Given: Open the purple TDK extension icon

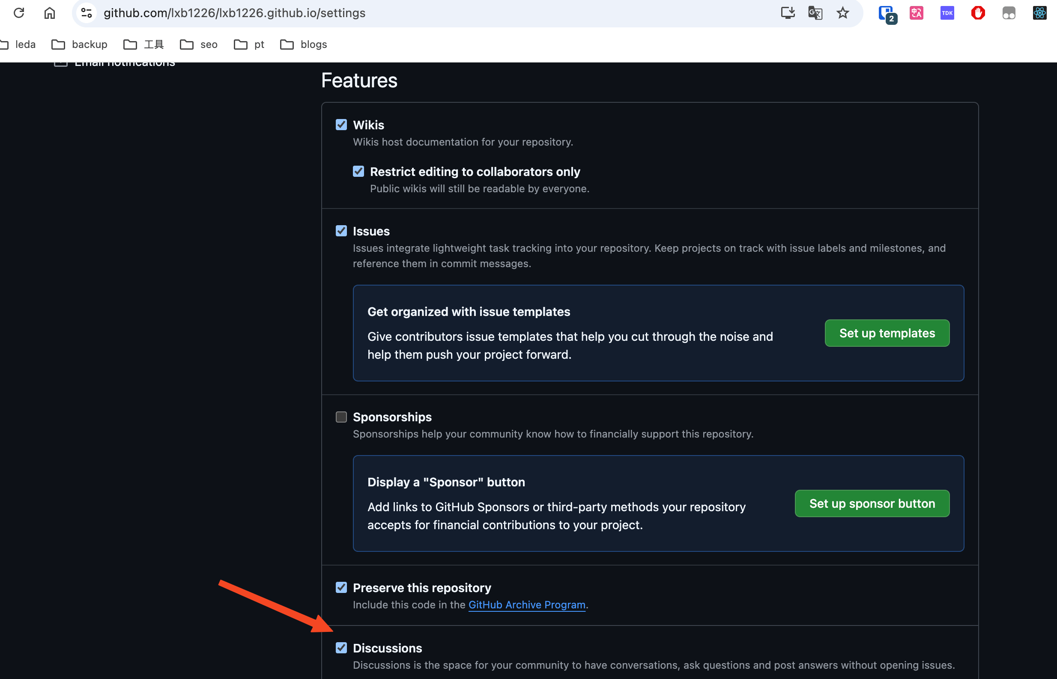Looking at the screenshot, I should tap(947, 13).
